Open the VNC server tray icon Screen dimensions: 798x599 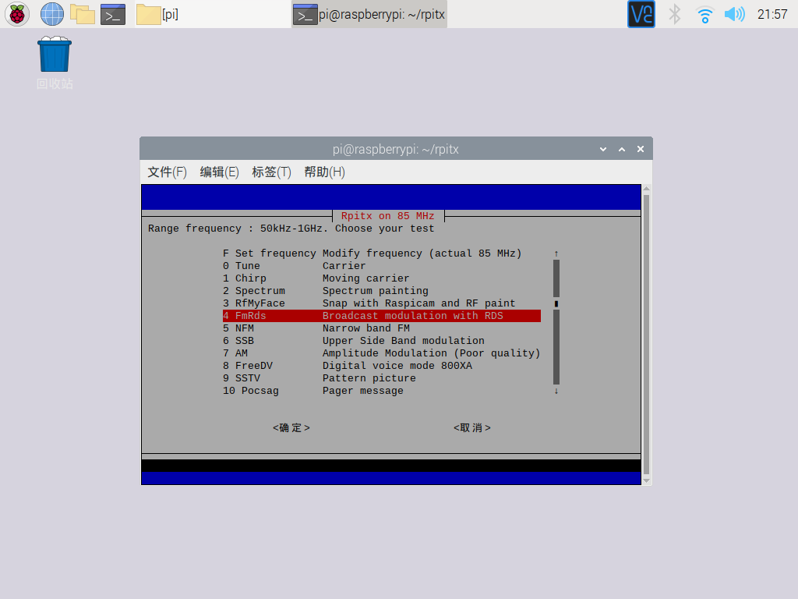point(641,14)
